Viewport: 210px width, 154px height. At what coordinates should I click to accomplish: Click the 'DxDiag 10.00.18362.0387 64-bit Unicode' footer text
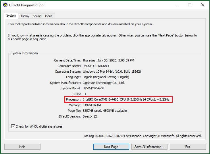113,136
